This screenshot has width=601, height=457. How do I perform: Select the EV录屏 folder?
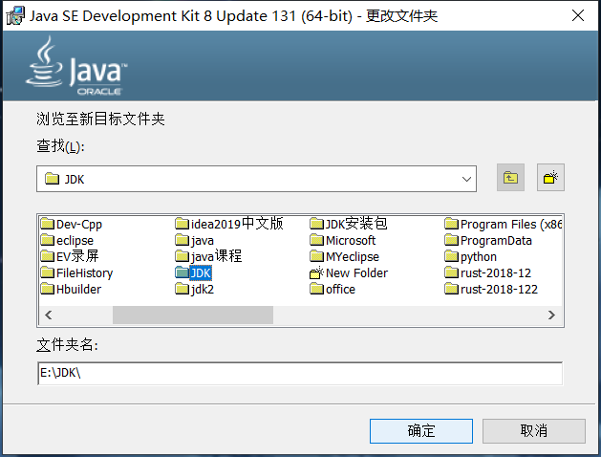(x=70, y=256)
